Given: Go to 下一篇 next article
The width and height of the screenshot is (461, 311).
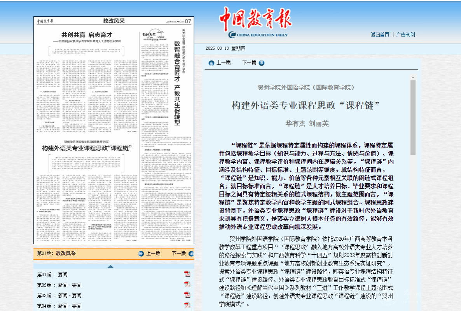Looking at the screenshot, I should [x=249, y=63].
